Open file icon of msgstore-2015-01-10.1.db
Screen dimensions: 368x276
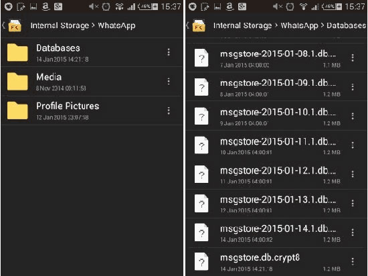point(201,117)
